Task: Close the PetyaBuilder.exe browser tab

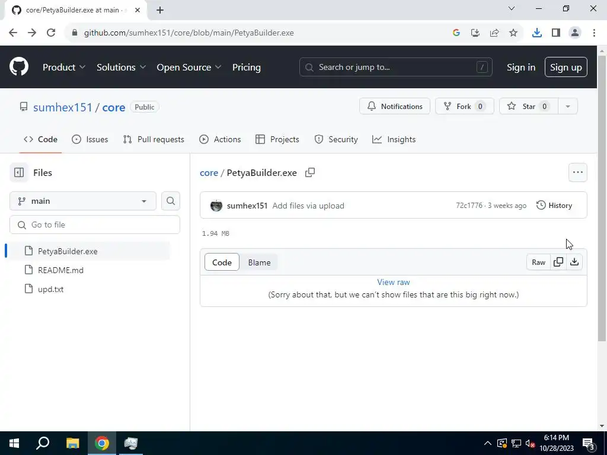Action: coord(138,10)
